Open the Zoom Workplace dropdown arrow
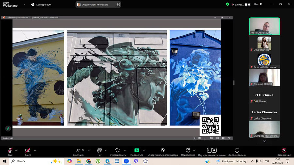The image size is (294, 165). coord(24,5)
